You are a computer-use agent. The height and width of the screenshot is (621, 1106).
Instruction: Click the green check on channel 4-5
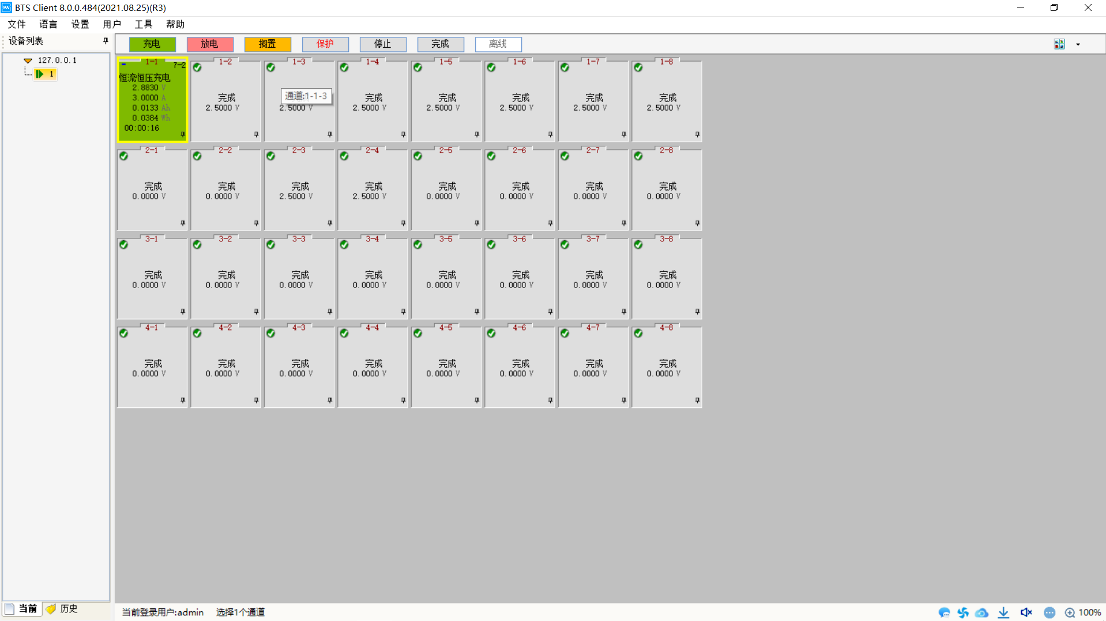click(x=417, y=334)
